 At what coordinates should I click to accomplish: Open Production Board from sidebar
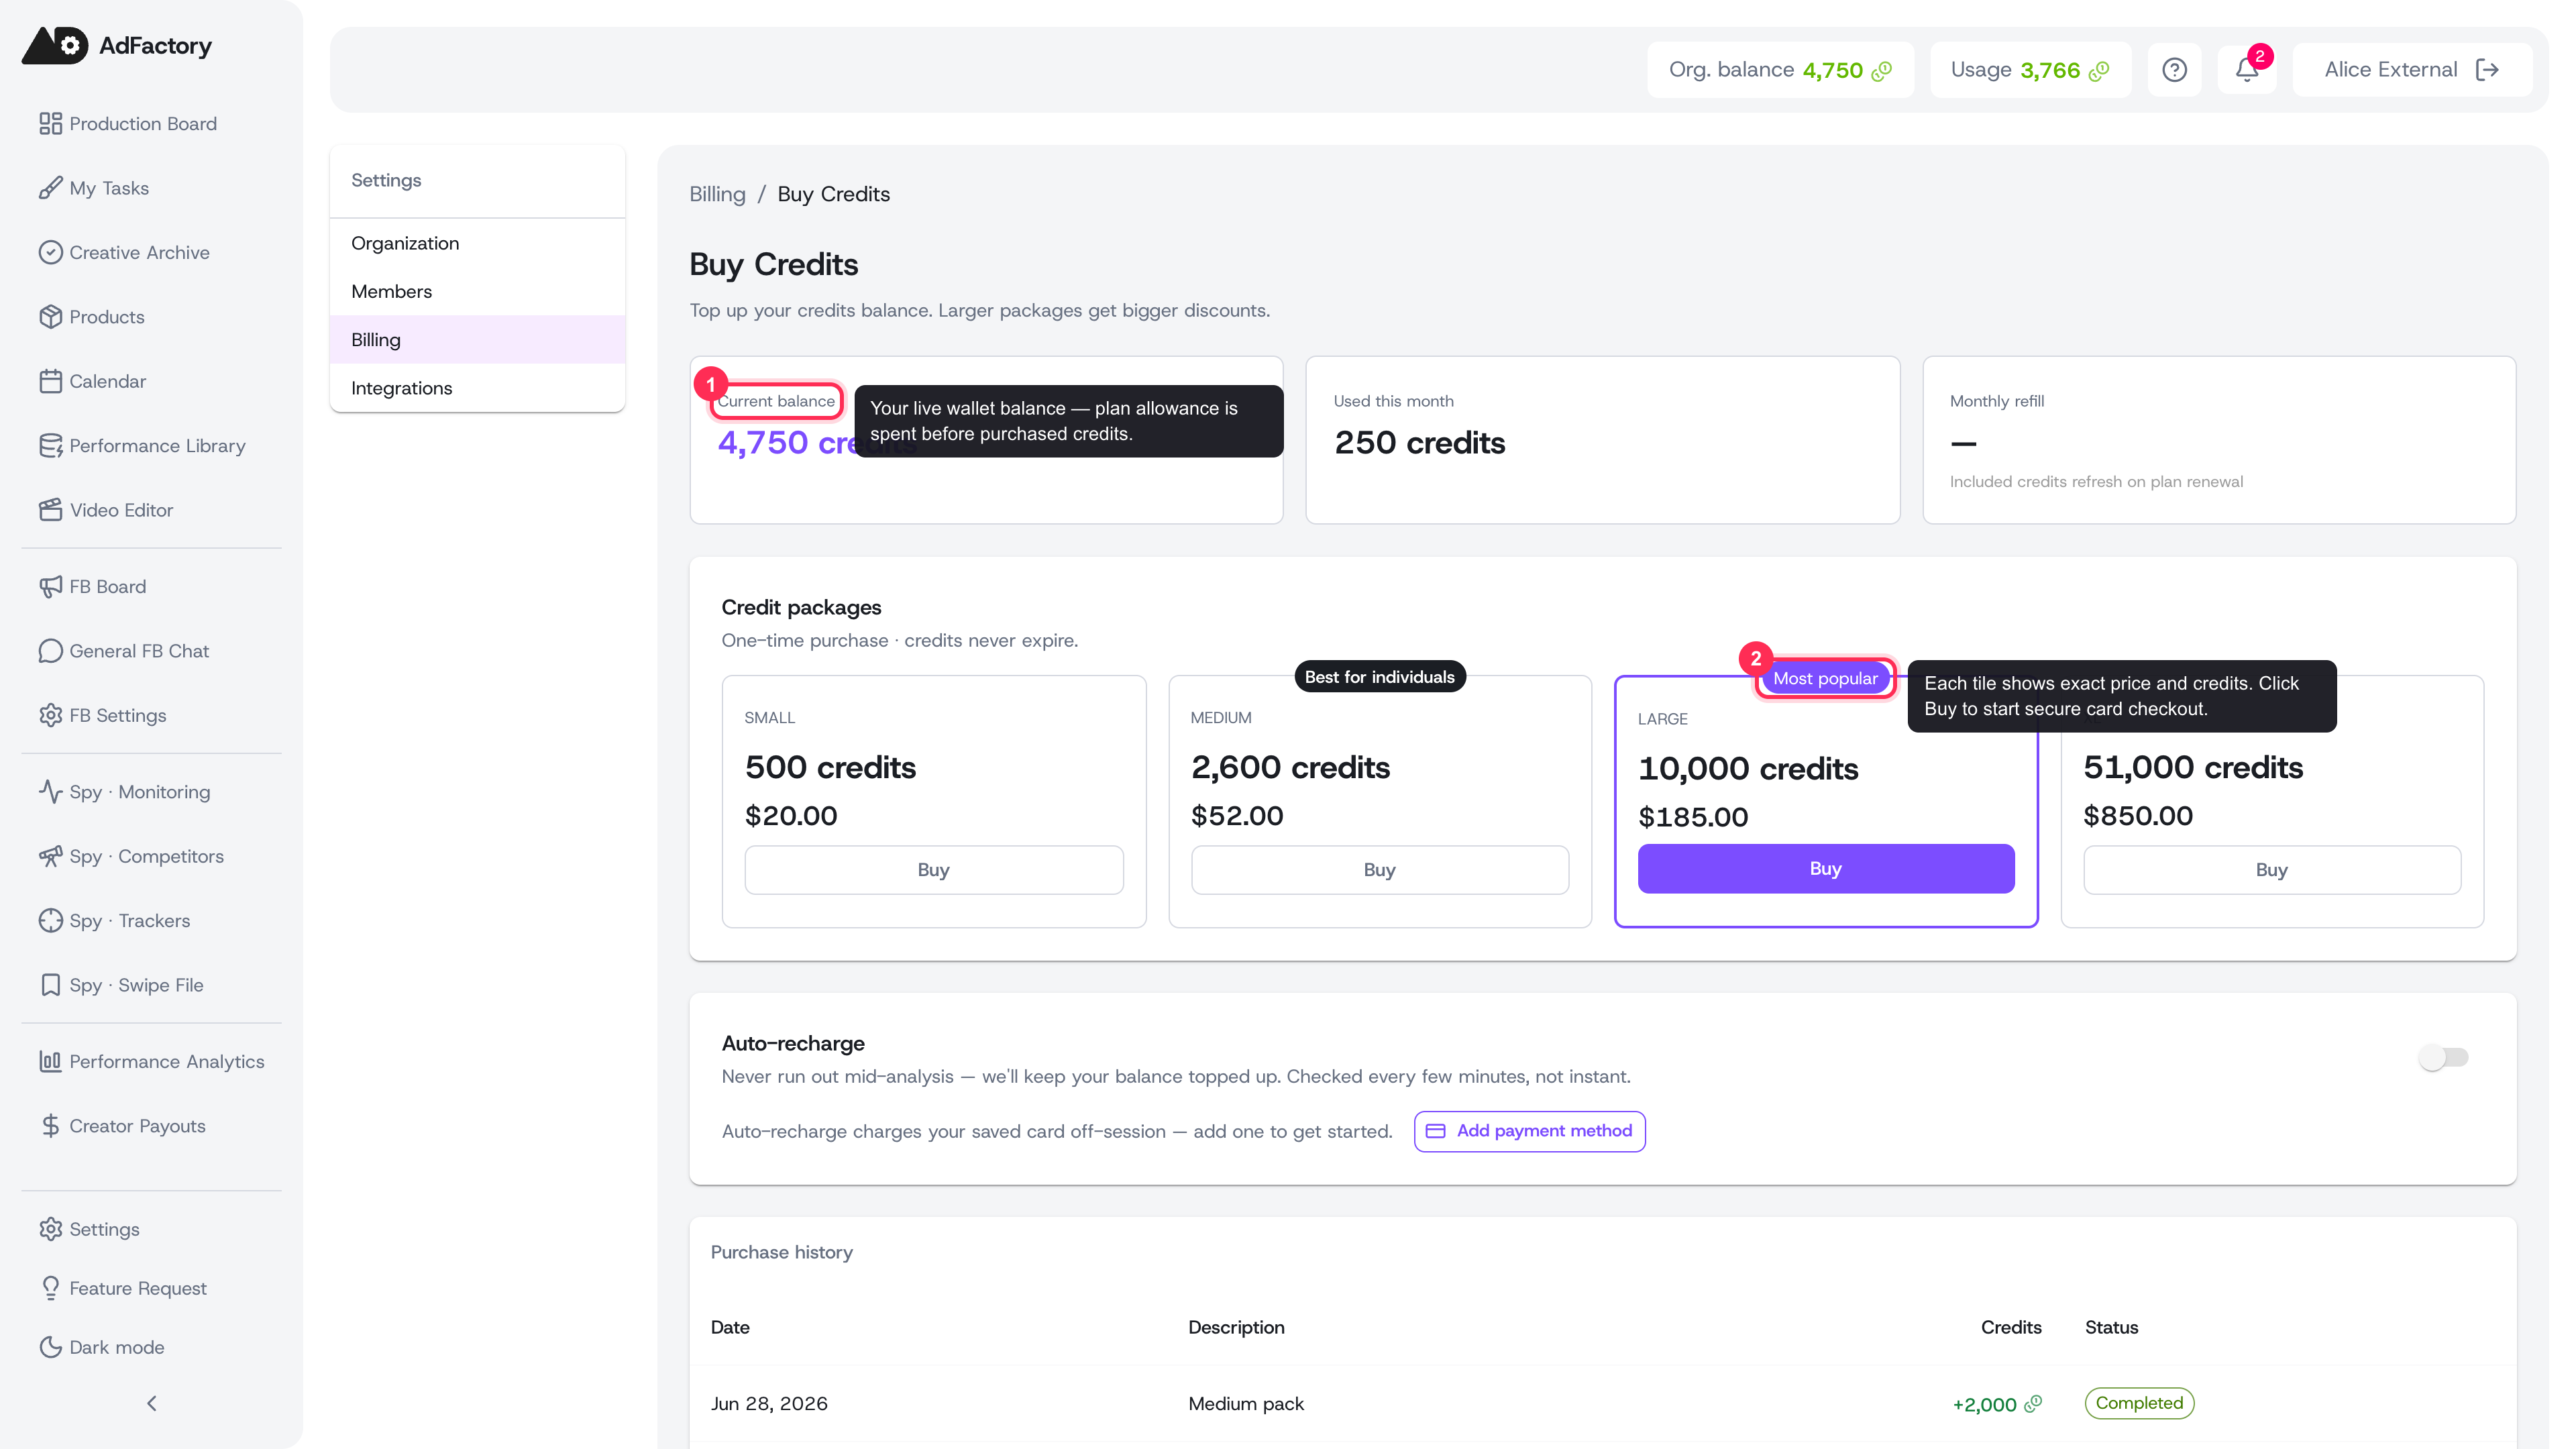click(x=128, y=123)
